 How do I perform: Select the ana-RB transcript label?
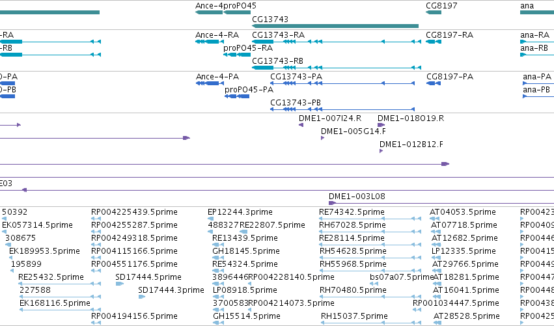click(x=534, y=48)
